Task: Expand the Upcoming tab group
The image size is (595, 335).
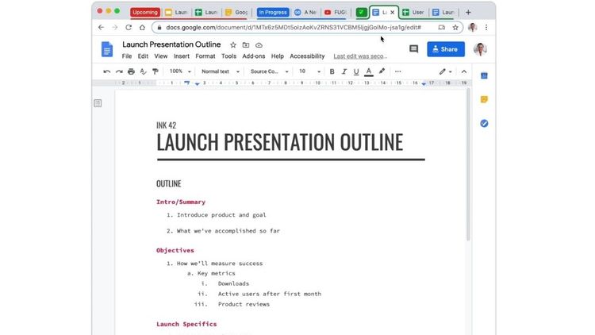Action: [145, 12]
